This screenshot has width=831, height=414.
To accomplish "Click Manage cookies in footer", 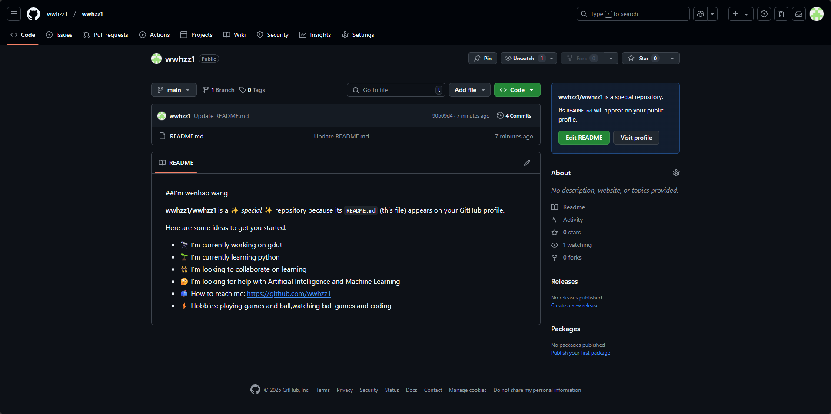I will [x=468, y=390].
